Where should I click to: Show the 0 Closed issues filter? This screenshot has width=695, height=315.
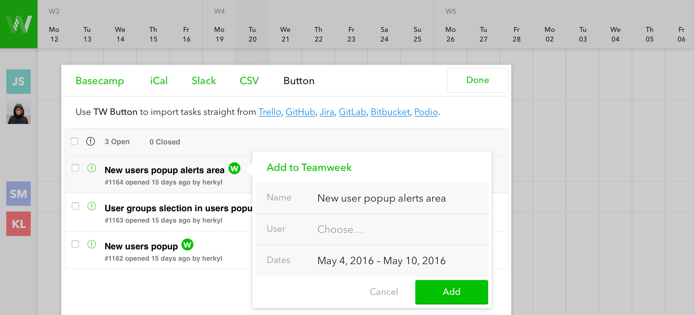[165, 142]
